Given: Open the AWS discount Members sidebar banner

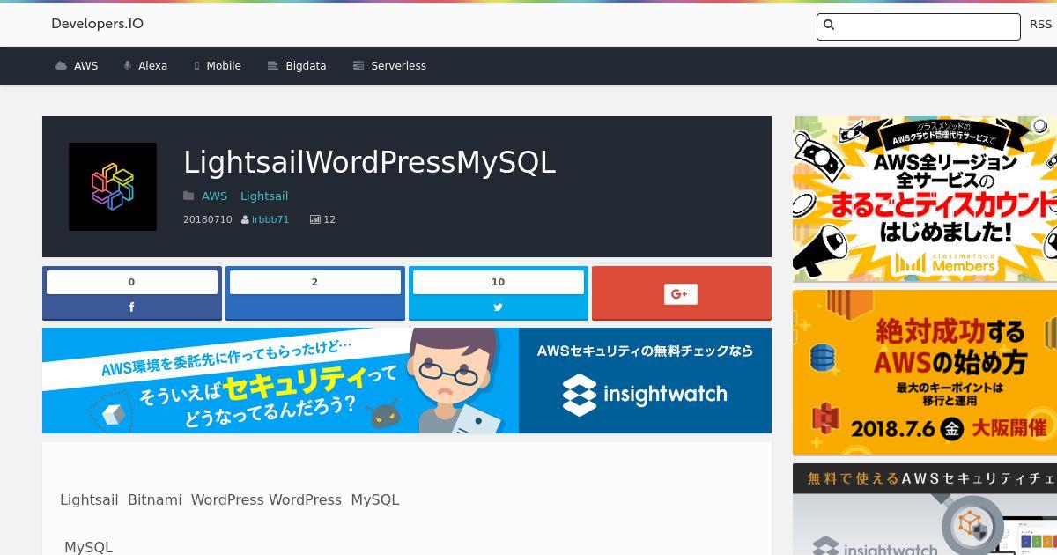Looking at the screenshot, I should [925, 199].
